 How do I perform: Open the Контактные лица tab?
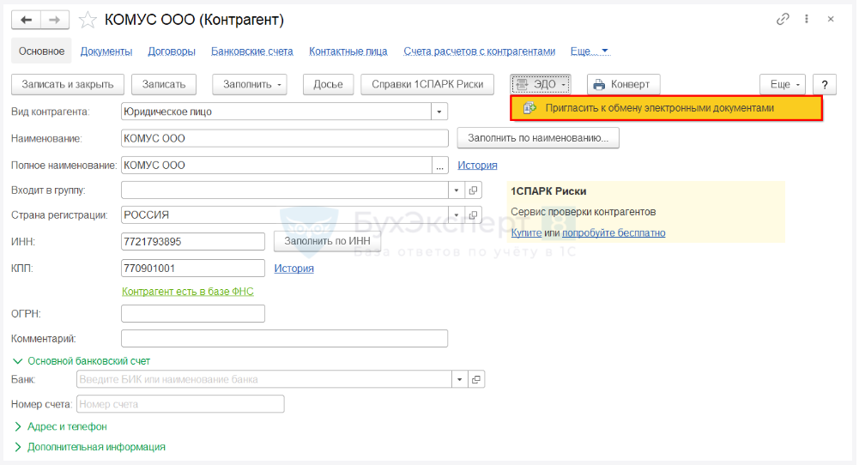coord(348,51)
